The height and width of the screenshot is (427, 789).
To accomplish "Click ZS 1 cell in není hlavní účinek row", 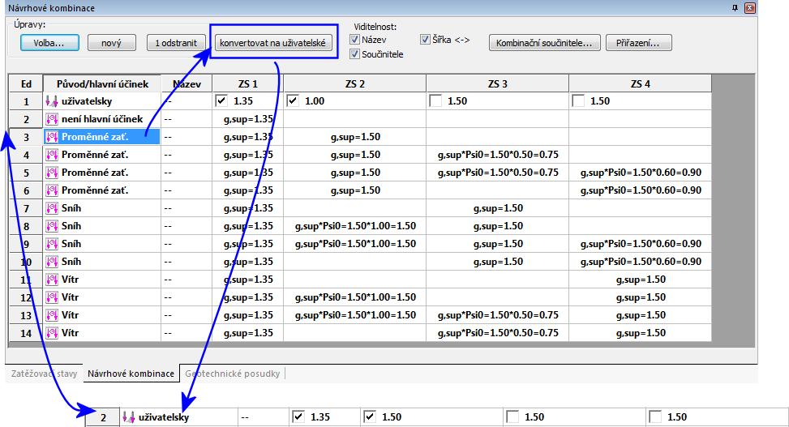I will click(247, 119).
